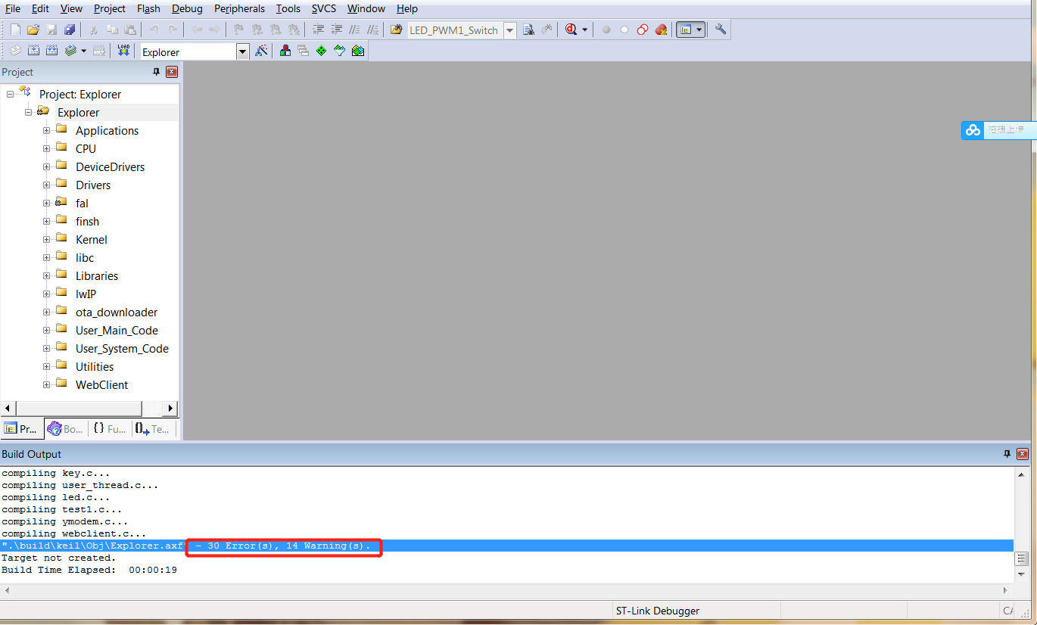The image size is (1037, 625).
Task: Open the Debug menu
Action: (187, 8)
